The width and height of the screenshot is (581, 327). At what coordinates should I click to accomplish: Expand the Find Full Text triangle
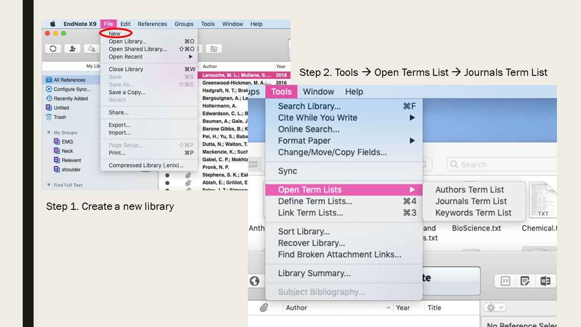49,185
